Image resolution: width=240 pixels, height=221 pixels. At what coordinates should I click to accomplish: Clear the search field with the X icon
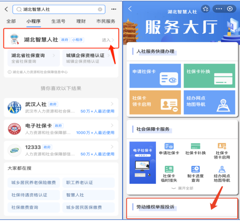[100, 9]
